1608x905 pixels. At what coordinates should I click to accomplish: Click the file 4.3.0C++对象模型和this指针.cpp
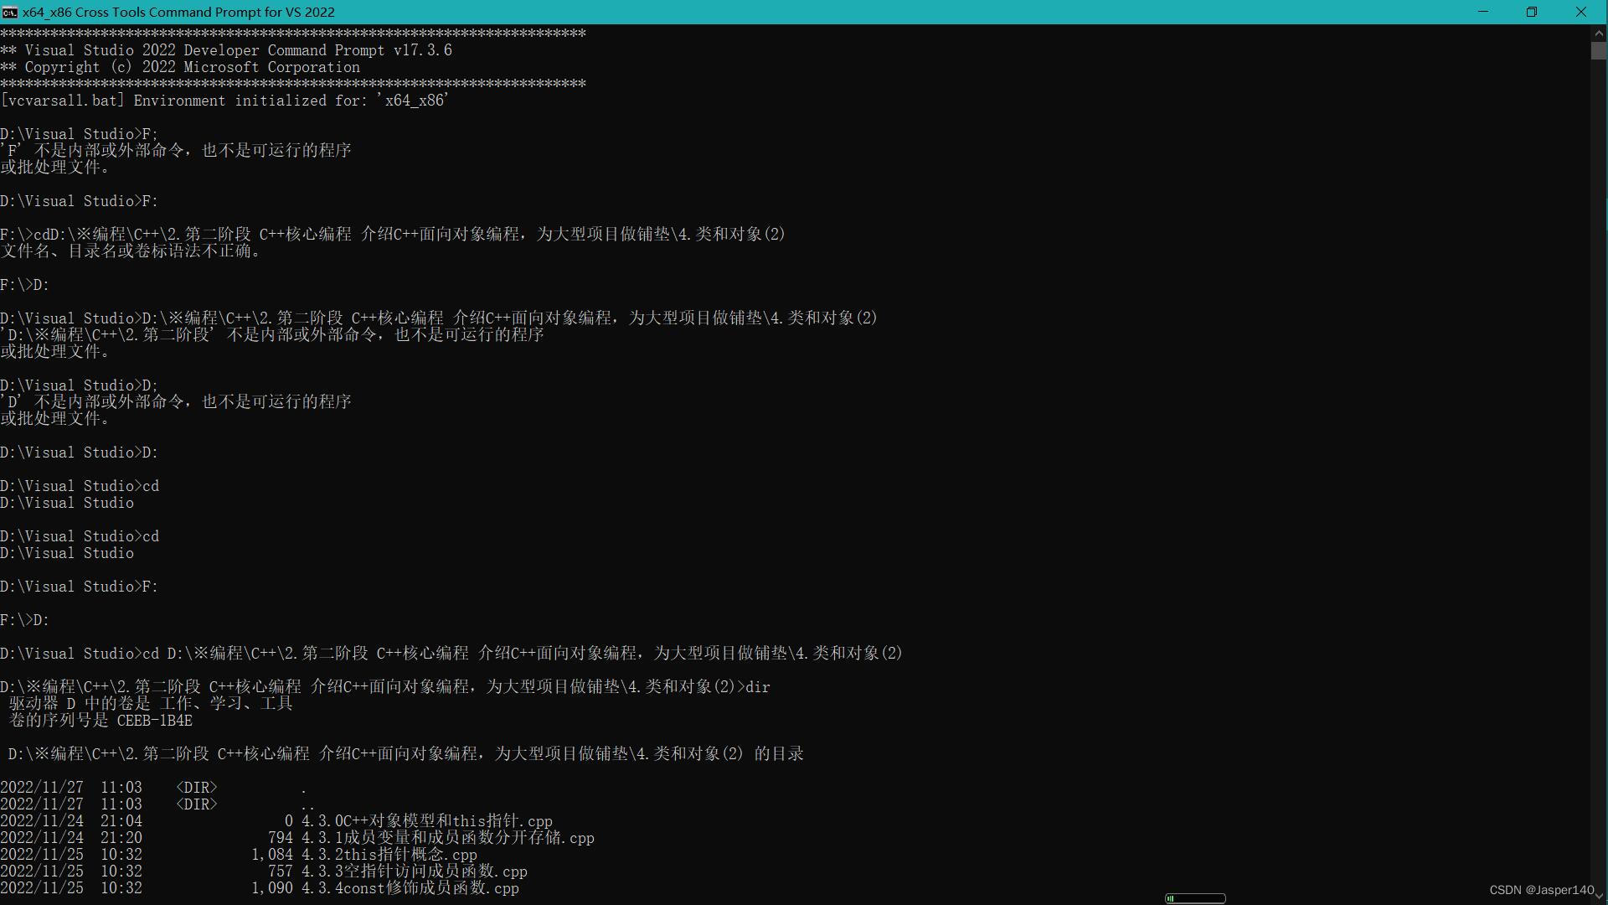427,821
